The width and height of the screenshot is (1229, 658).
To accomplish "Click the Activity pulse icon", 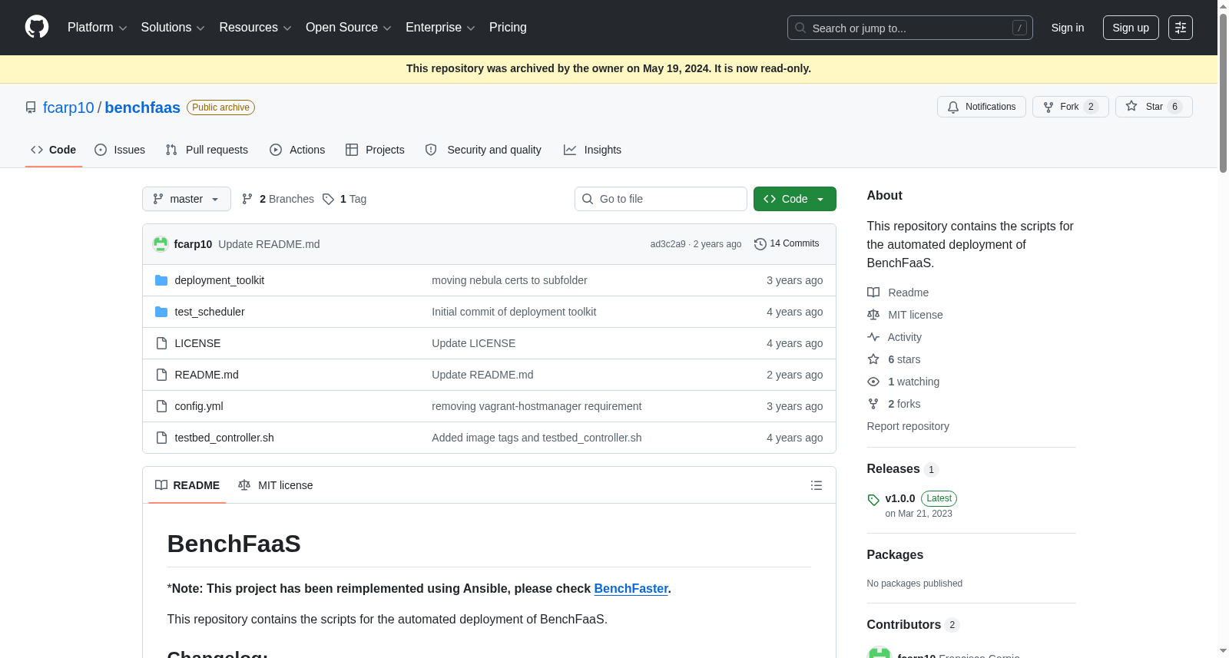I will pos(873,337).
